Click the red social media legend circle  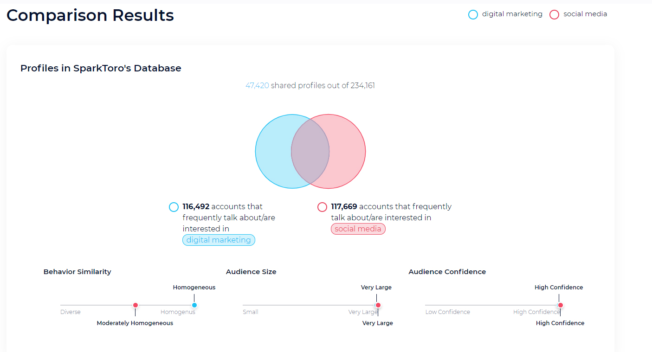[x=554, y=14]
